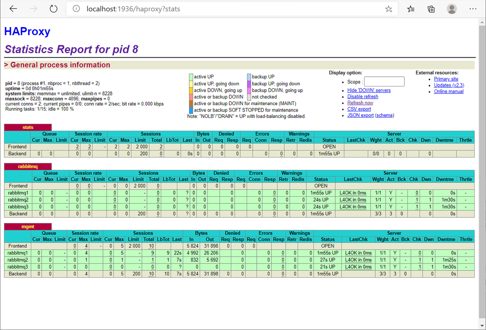The width and height of the screenshot is (486, 330).
Task: Click the HAProxy heading link
Action: pos(27,32)
